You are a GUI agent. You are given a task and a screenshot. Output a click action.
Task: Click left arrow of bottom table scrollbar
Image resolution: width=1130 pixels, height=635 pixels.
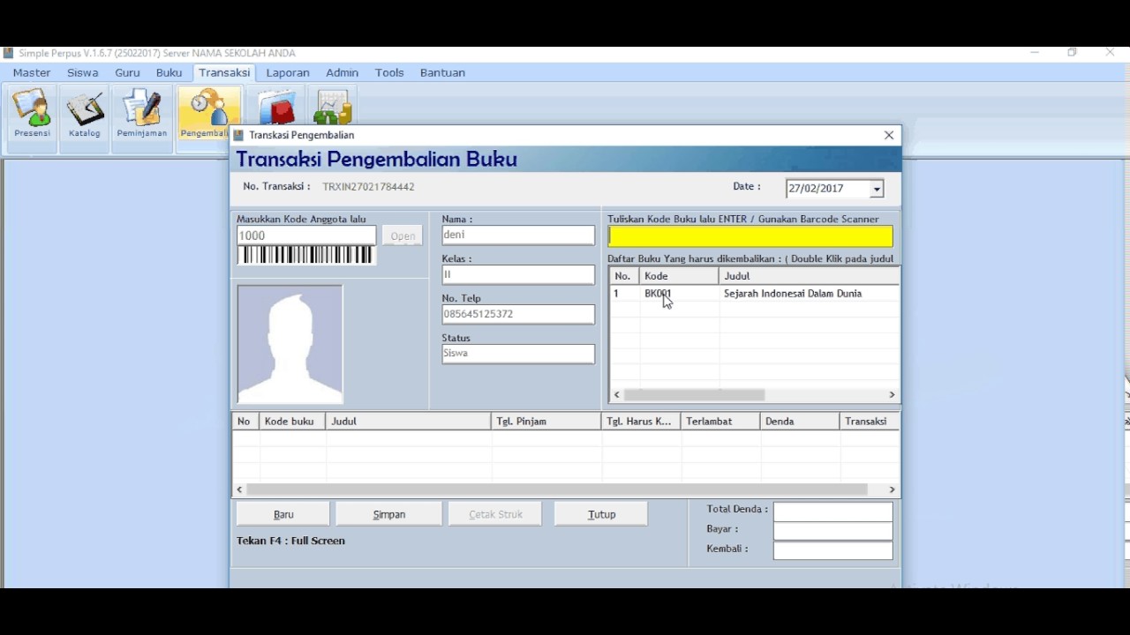(x=239, y=489)
